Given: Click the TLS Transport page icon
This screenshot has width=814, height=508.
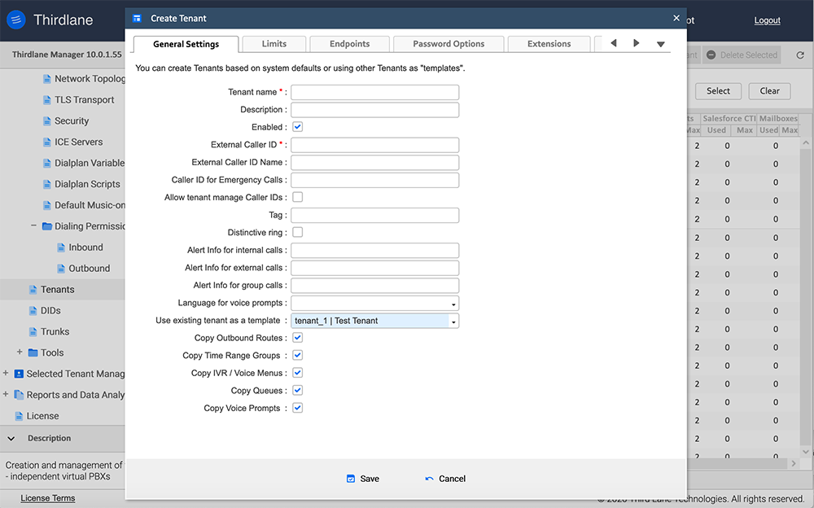Looking at the screenshot, I should point(47,100).
